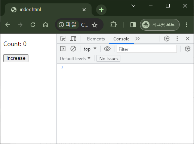This screenshot has width=194, height=144.
Task: Activate the inspect element picker
Action: coord(63,39)
